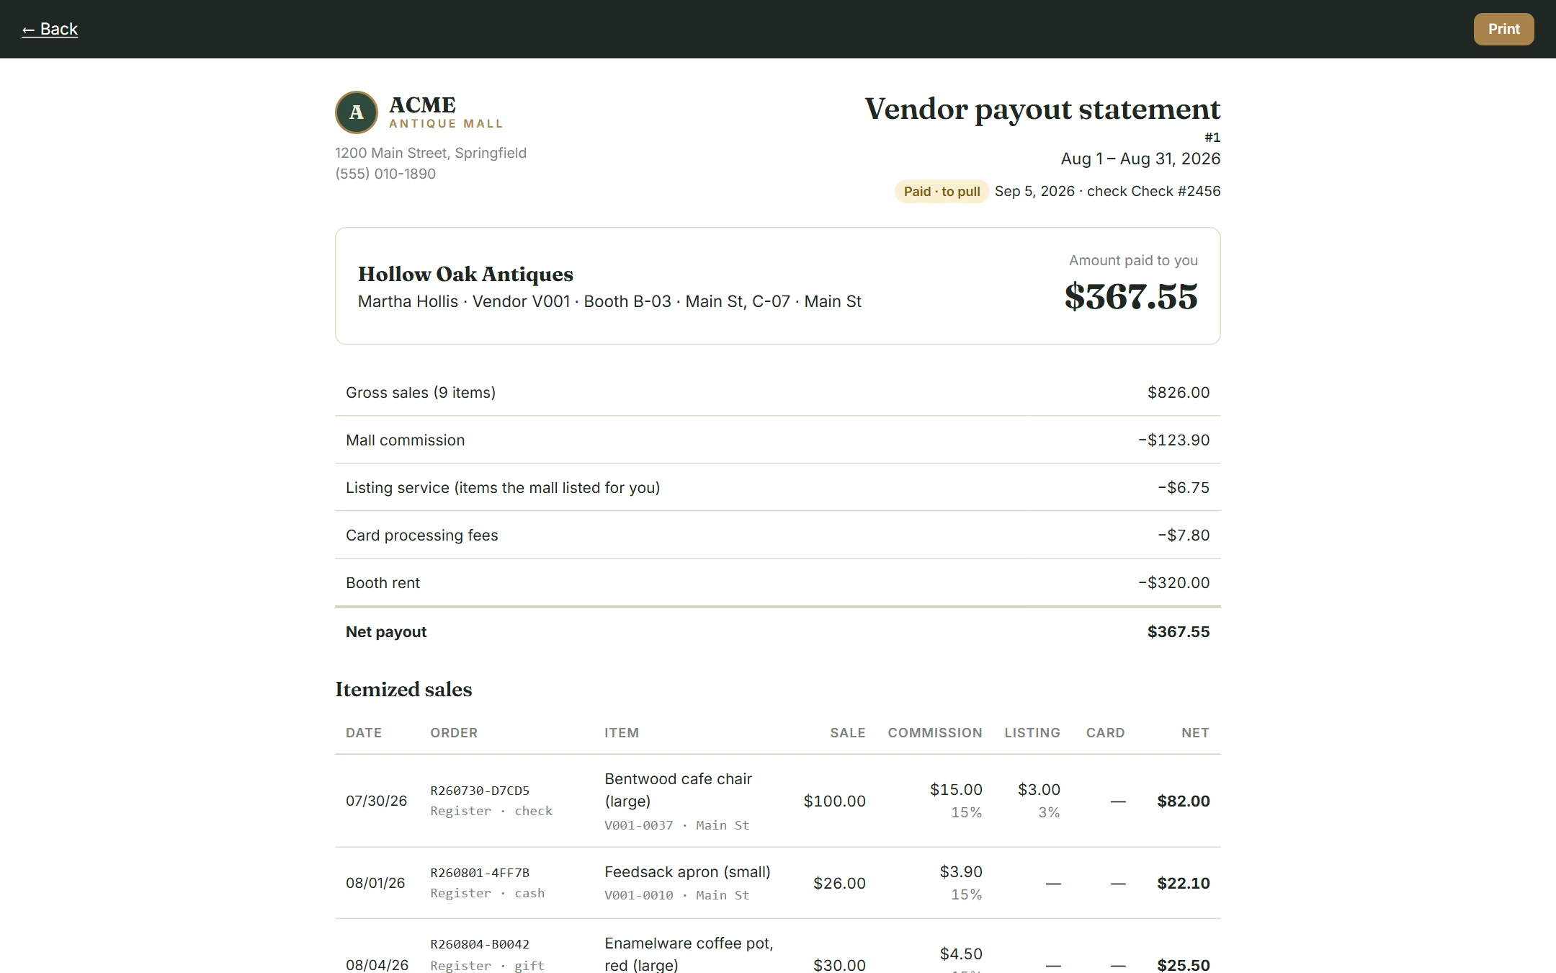Click the 'Martha Hollis · Vendor V001' booth line
The image size is (1556, 973).
[x=609, y=301]
